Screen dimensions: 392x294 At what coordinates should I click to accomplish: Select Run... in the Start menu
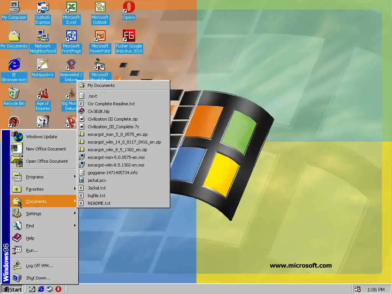tap(44, 250)
